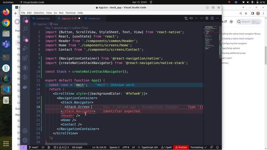Screen dimensions: 267x150
Task: Click the Open Changes compare icon
Action: tap(186, 18)
